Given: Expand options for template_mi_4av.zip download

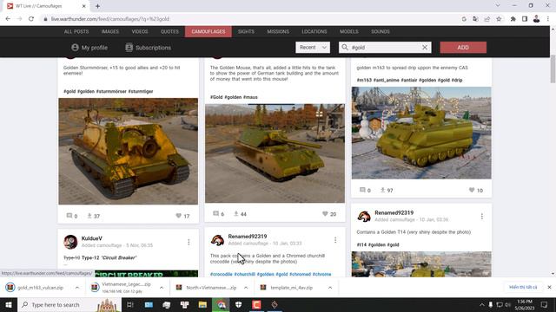Looking at the screenshot, I should (330, 288).
